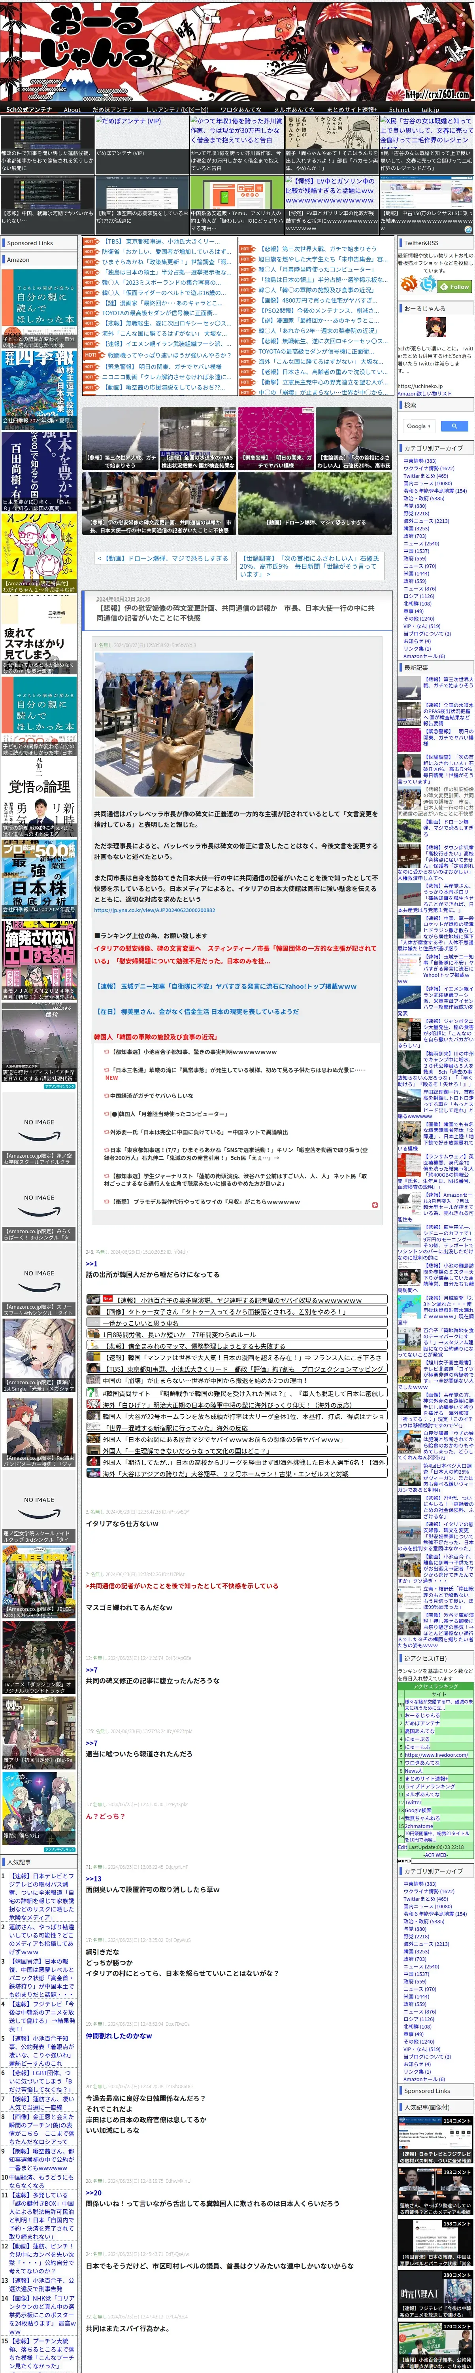Click inside the Google search input field
This screenshot has height=2373, width=475.
point(420,426)
